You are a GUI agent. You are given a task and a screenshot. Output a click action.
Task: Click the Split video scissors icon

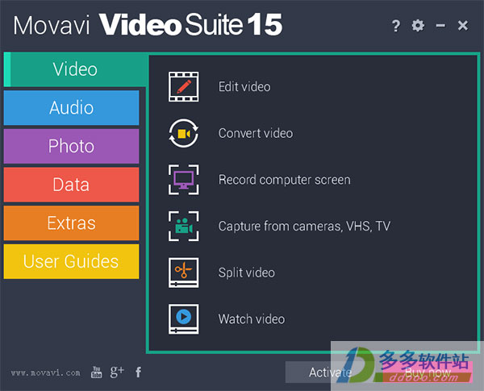coord(183,272)
